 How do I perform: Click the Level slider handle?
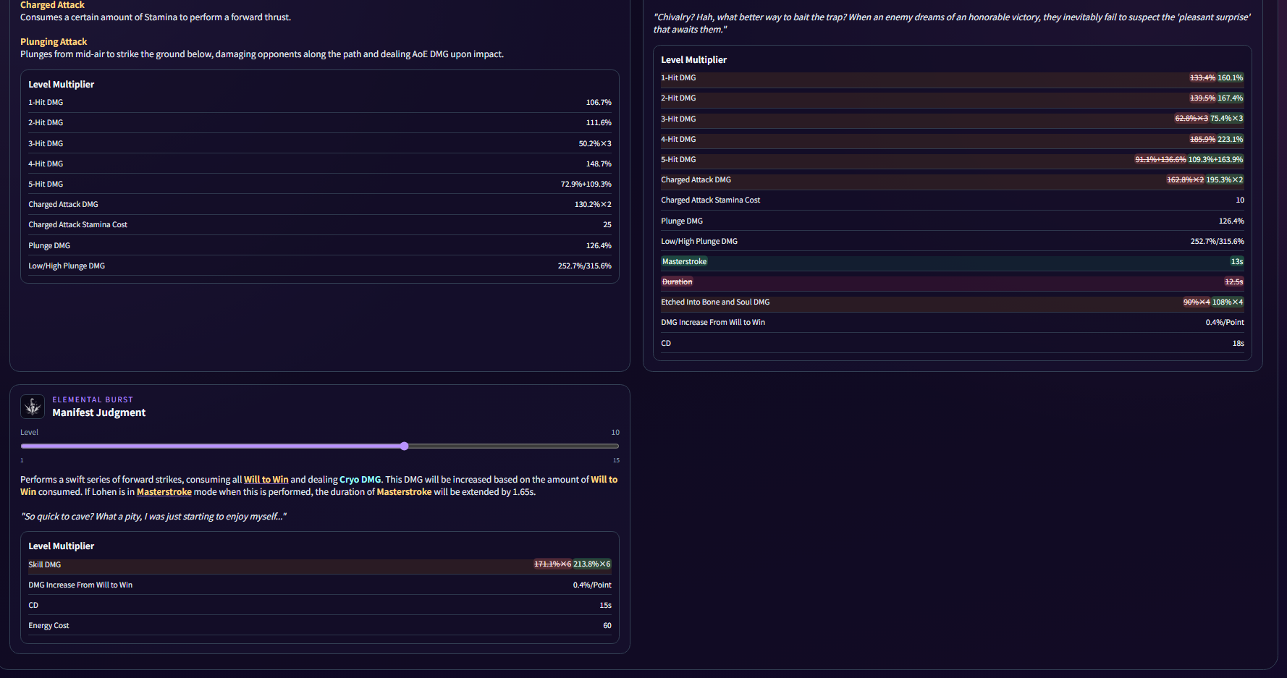405,446
